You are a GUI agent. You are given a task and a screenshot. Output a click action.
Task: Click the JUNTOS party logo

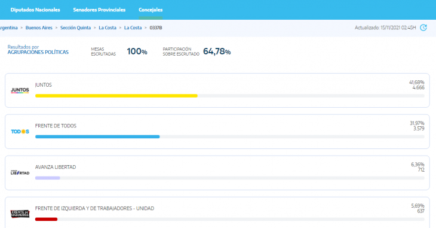[20, 90]
